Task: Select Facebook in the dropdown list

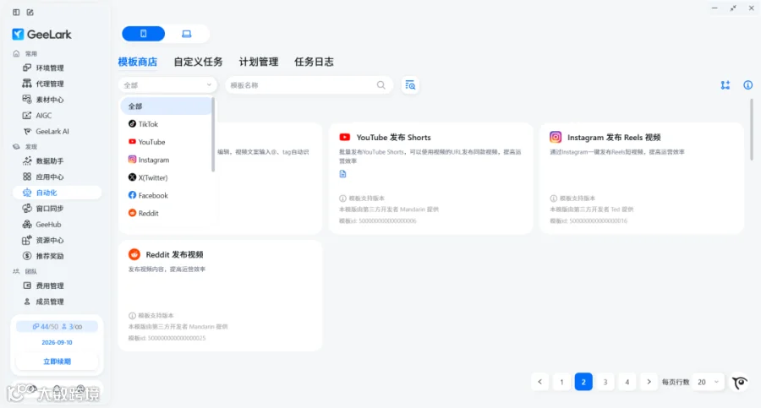Action: (x=166, y=195)
